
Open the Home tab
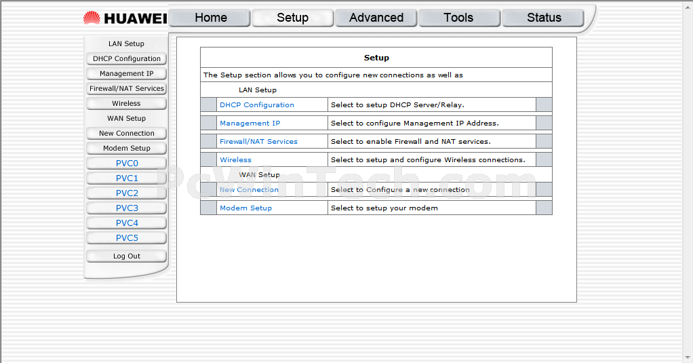[x=210, y=18]
